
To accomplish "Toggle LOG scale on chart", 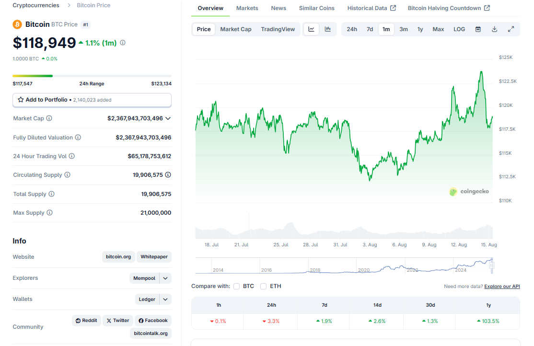I will (x=459, y=29).
